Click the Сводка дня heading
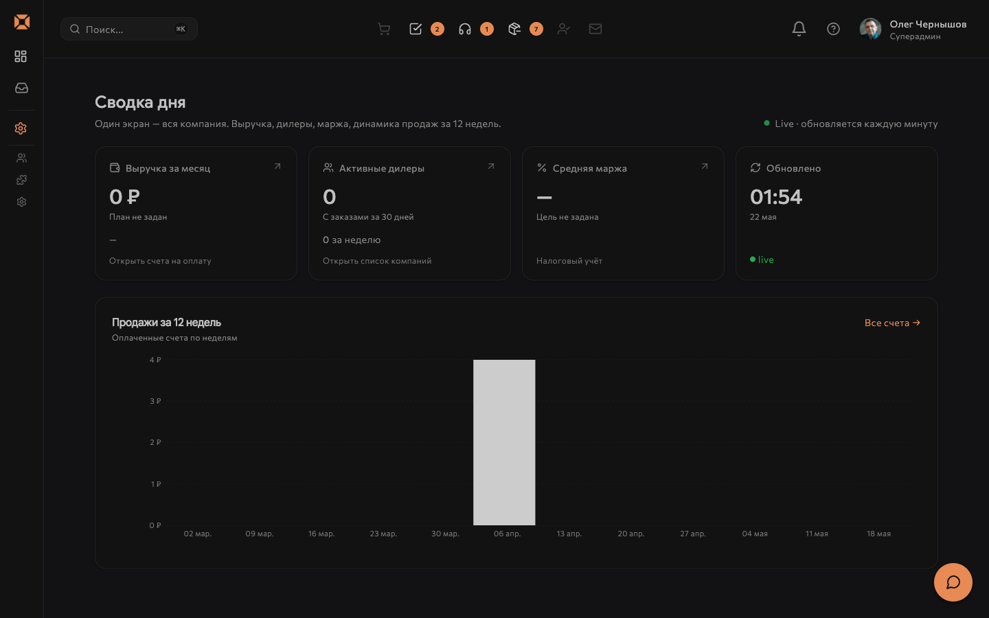 (x=140, y=102)
